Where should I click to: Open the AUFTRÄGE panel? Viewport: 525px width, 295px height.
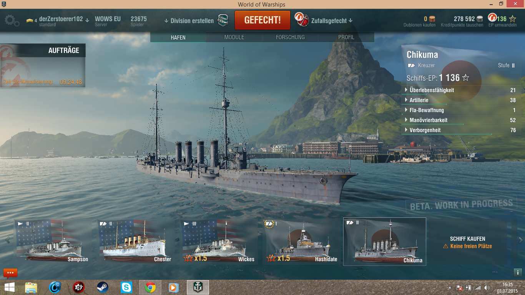(x=43, y=50)
